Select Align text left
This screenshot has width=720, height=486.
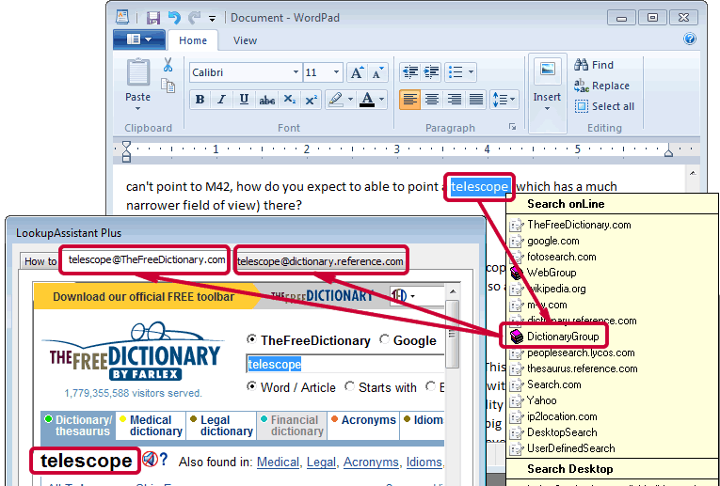click(409, 99)
